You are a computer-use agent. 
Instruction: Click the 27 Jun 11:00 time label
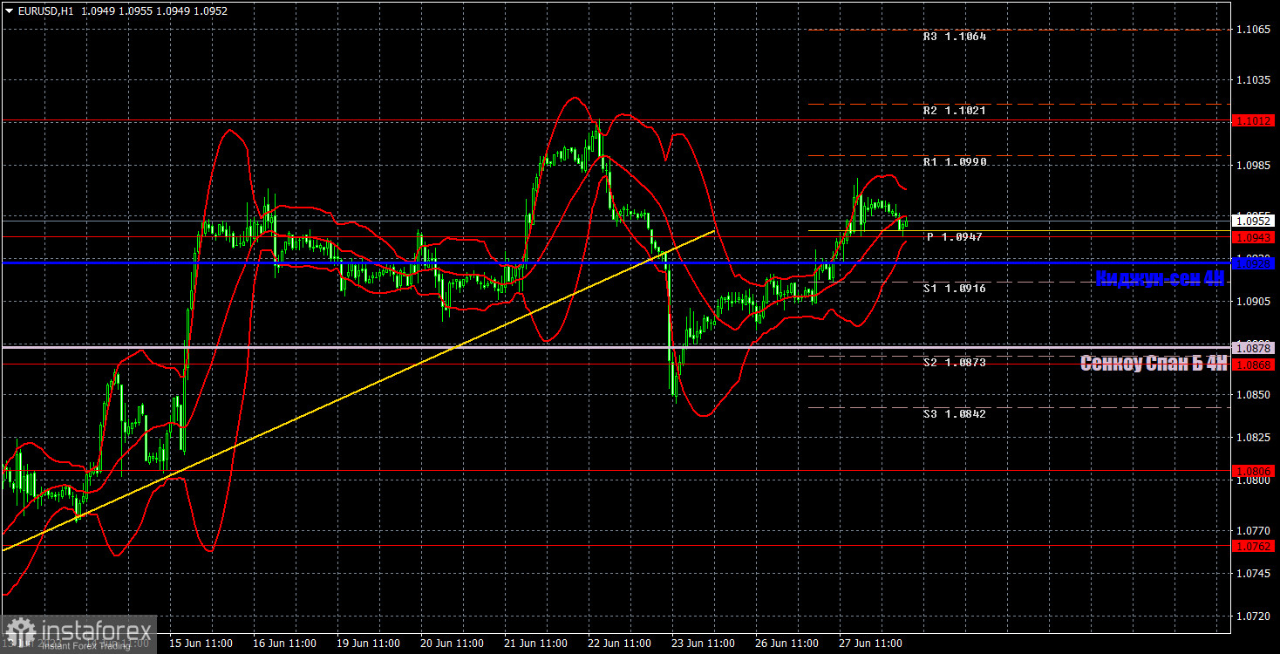870,643
